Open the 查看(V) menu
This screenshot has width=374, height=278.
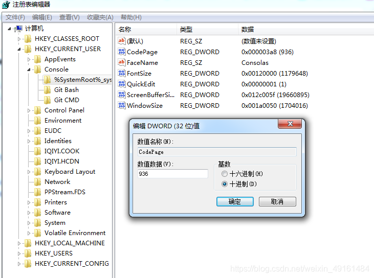pyautogui.click(x=70, y=17)
